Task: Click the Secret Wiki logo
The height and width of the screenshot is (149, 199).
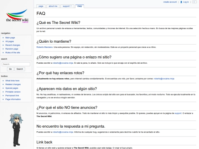Action: [x=17, y=16]
